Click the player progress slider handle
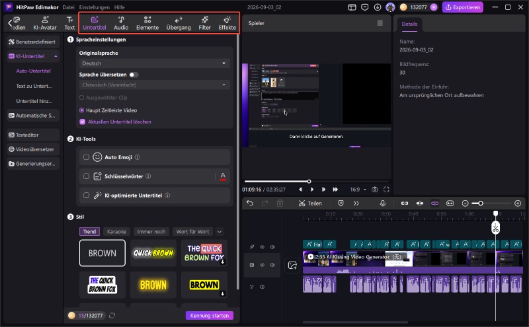The width and height of the screenshot is (529, 327). 309,182
